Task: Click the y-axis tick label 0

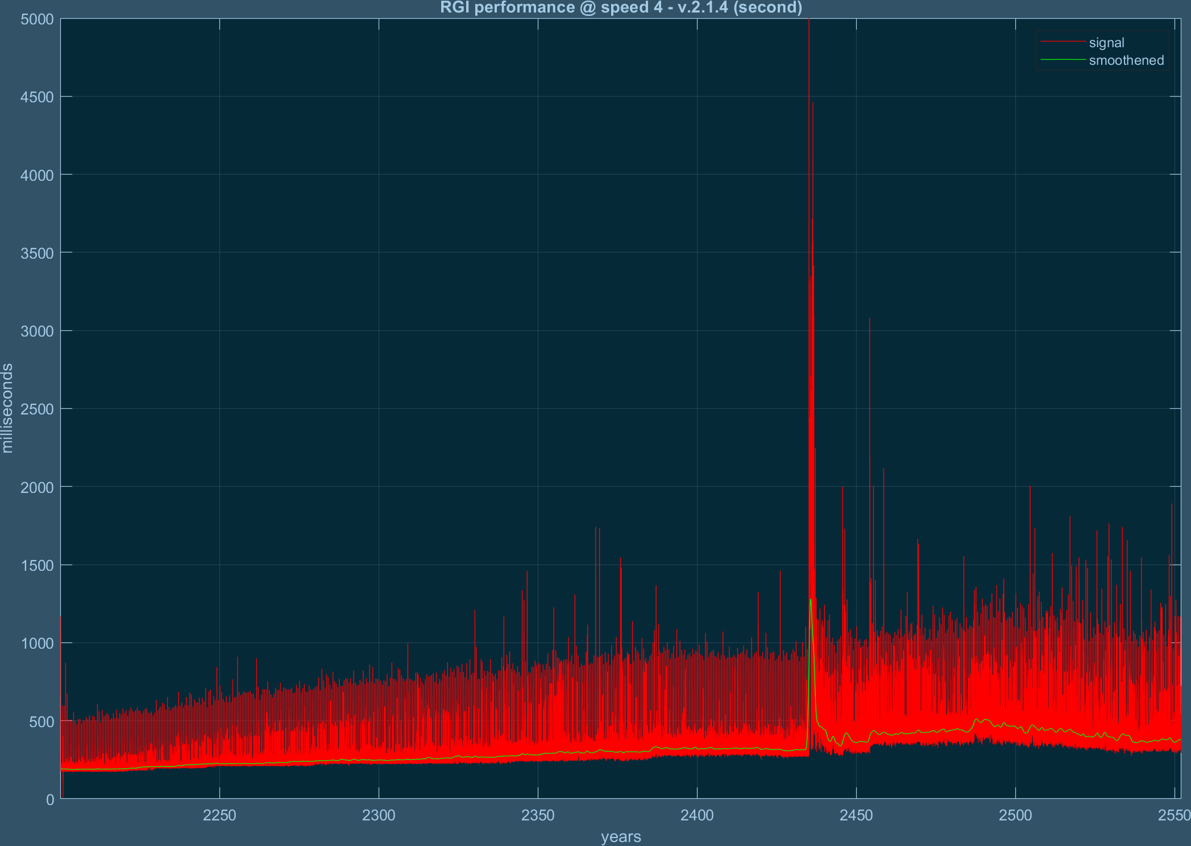Action: click(50, 799)
